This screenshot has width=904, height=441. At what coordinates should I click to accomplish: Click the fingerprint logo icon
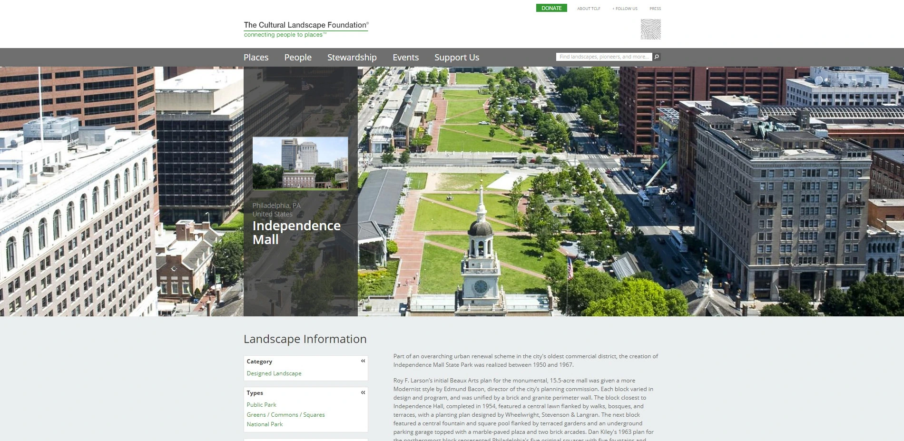[x=650, y=29]
